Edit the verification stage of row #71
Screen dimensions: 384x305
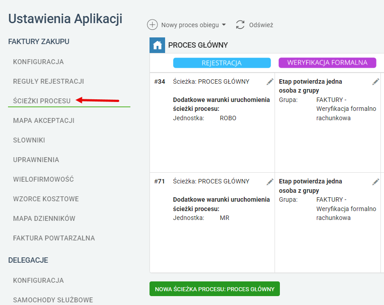(376, 182)
